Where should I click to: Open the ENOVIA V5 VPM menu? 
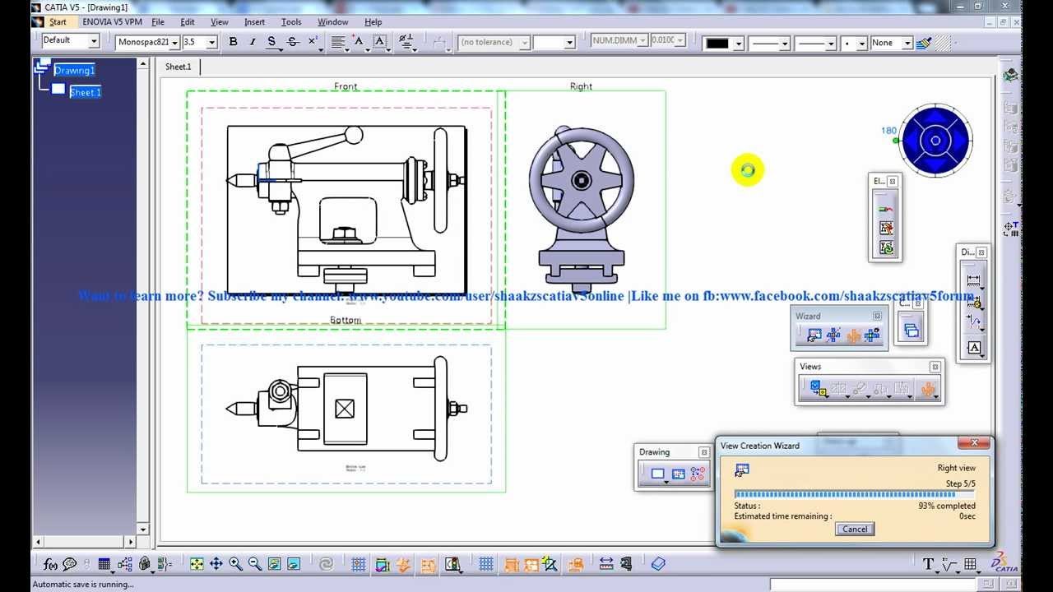click(112, 22)
